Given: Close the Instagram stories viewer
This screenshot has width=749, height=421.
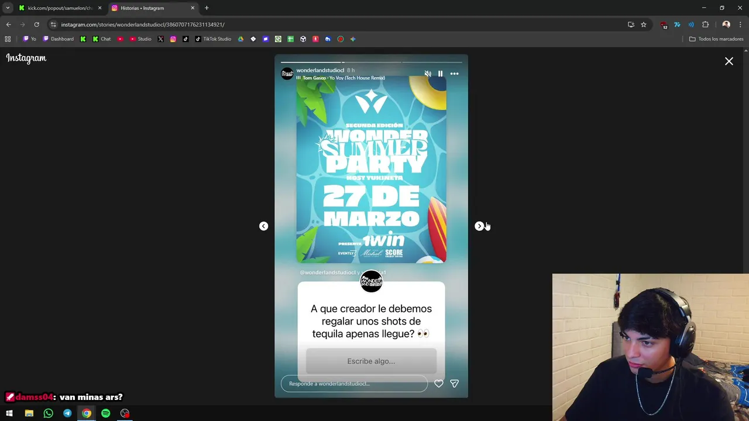Looking at the screenshot, I should (x=729, y=61).
